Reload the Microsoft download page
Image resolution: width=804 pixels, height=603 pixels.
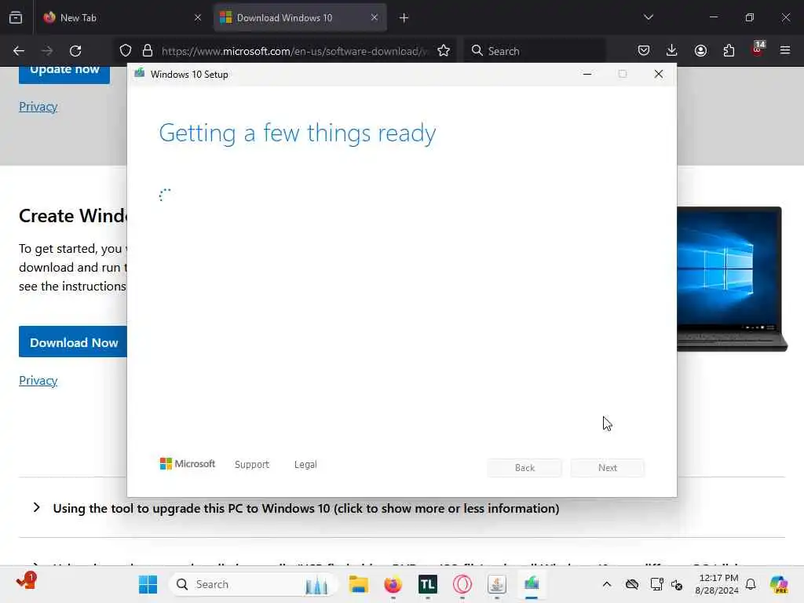(x=75, y=51)
